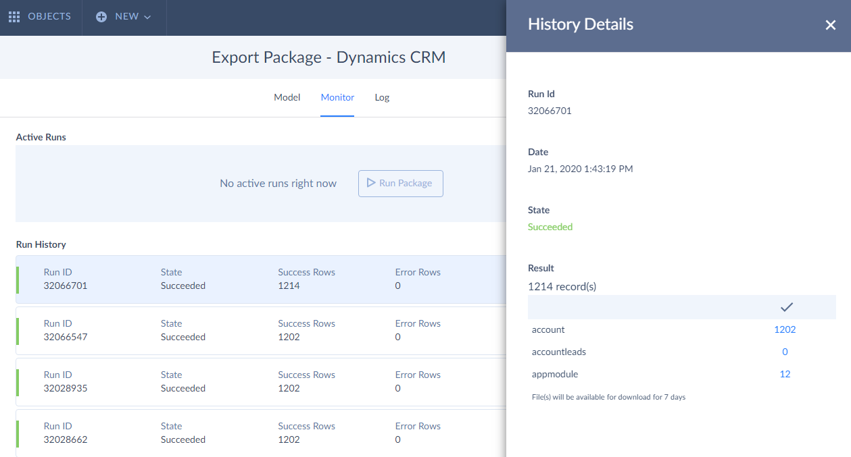Click Error Rows 0 in row 32066701
The width and height of the screenshot is (851, 457).
pyautogui.click(x=398, y=286)
